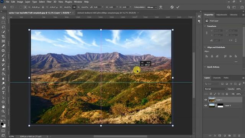Open the Interpolation dropdown
The image size is (245, 138).
152,7
